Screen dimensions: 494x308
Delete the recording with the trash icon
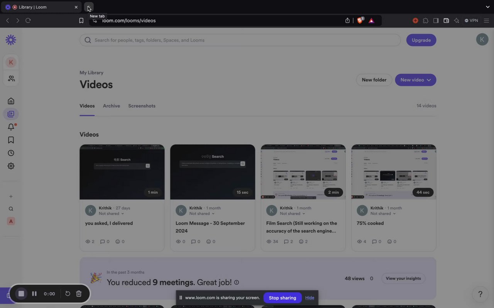(x=79, y=294)
